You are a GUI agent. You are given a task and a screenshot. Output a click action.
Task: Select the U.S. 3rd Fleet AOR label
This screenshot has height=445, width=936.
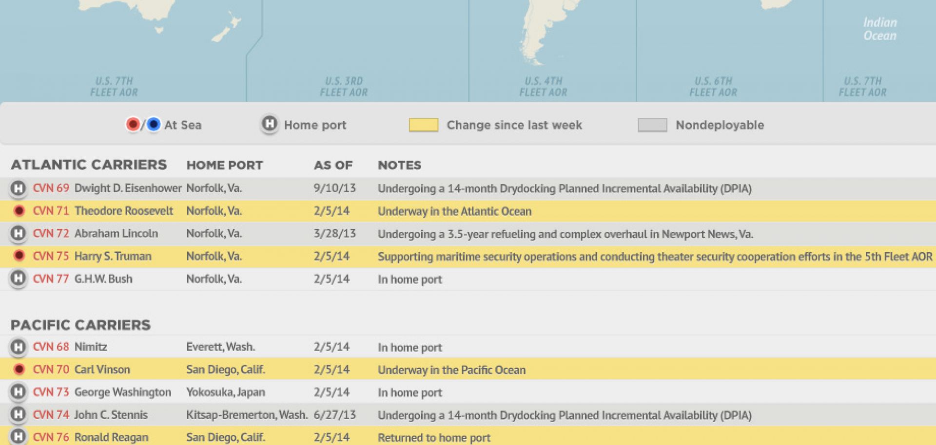click(346, 86)
